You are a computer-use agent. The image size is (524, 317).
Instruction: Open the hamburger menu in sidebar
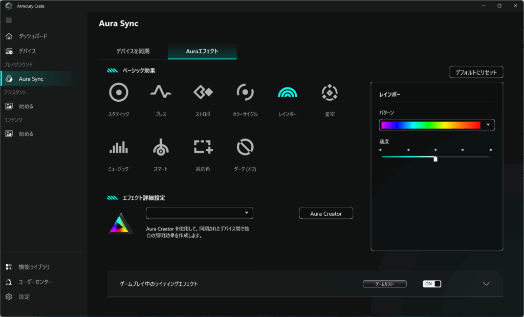coord(9,20)
